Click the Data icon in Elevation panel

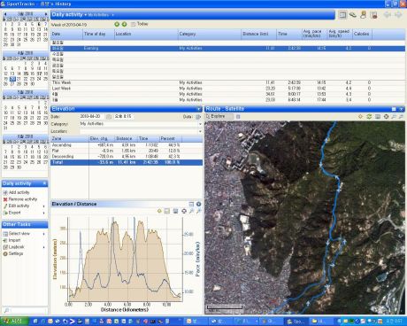pyautogui.click(x=198, y=117)
